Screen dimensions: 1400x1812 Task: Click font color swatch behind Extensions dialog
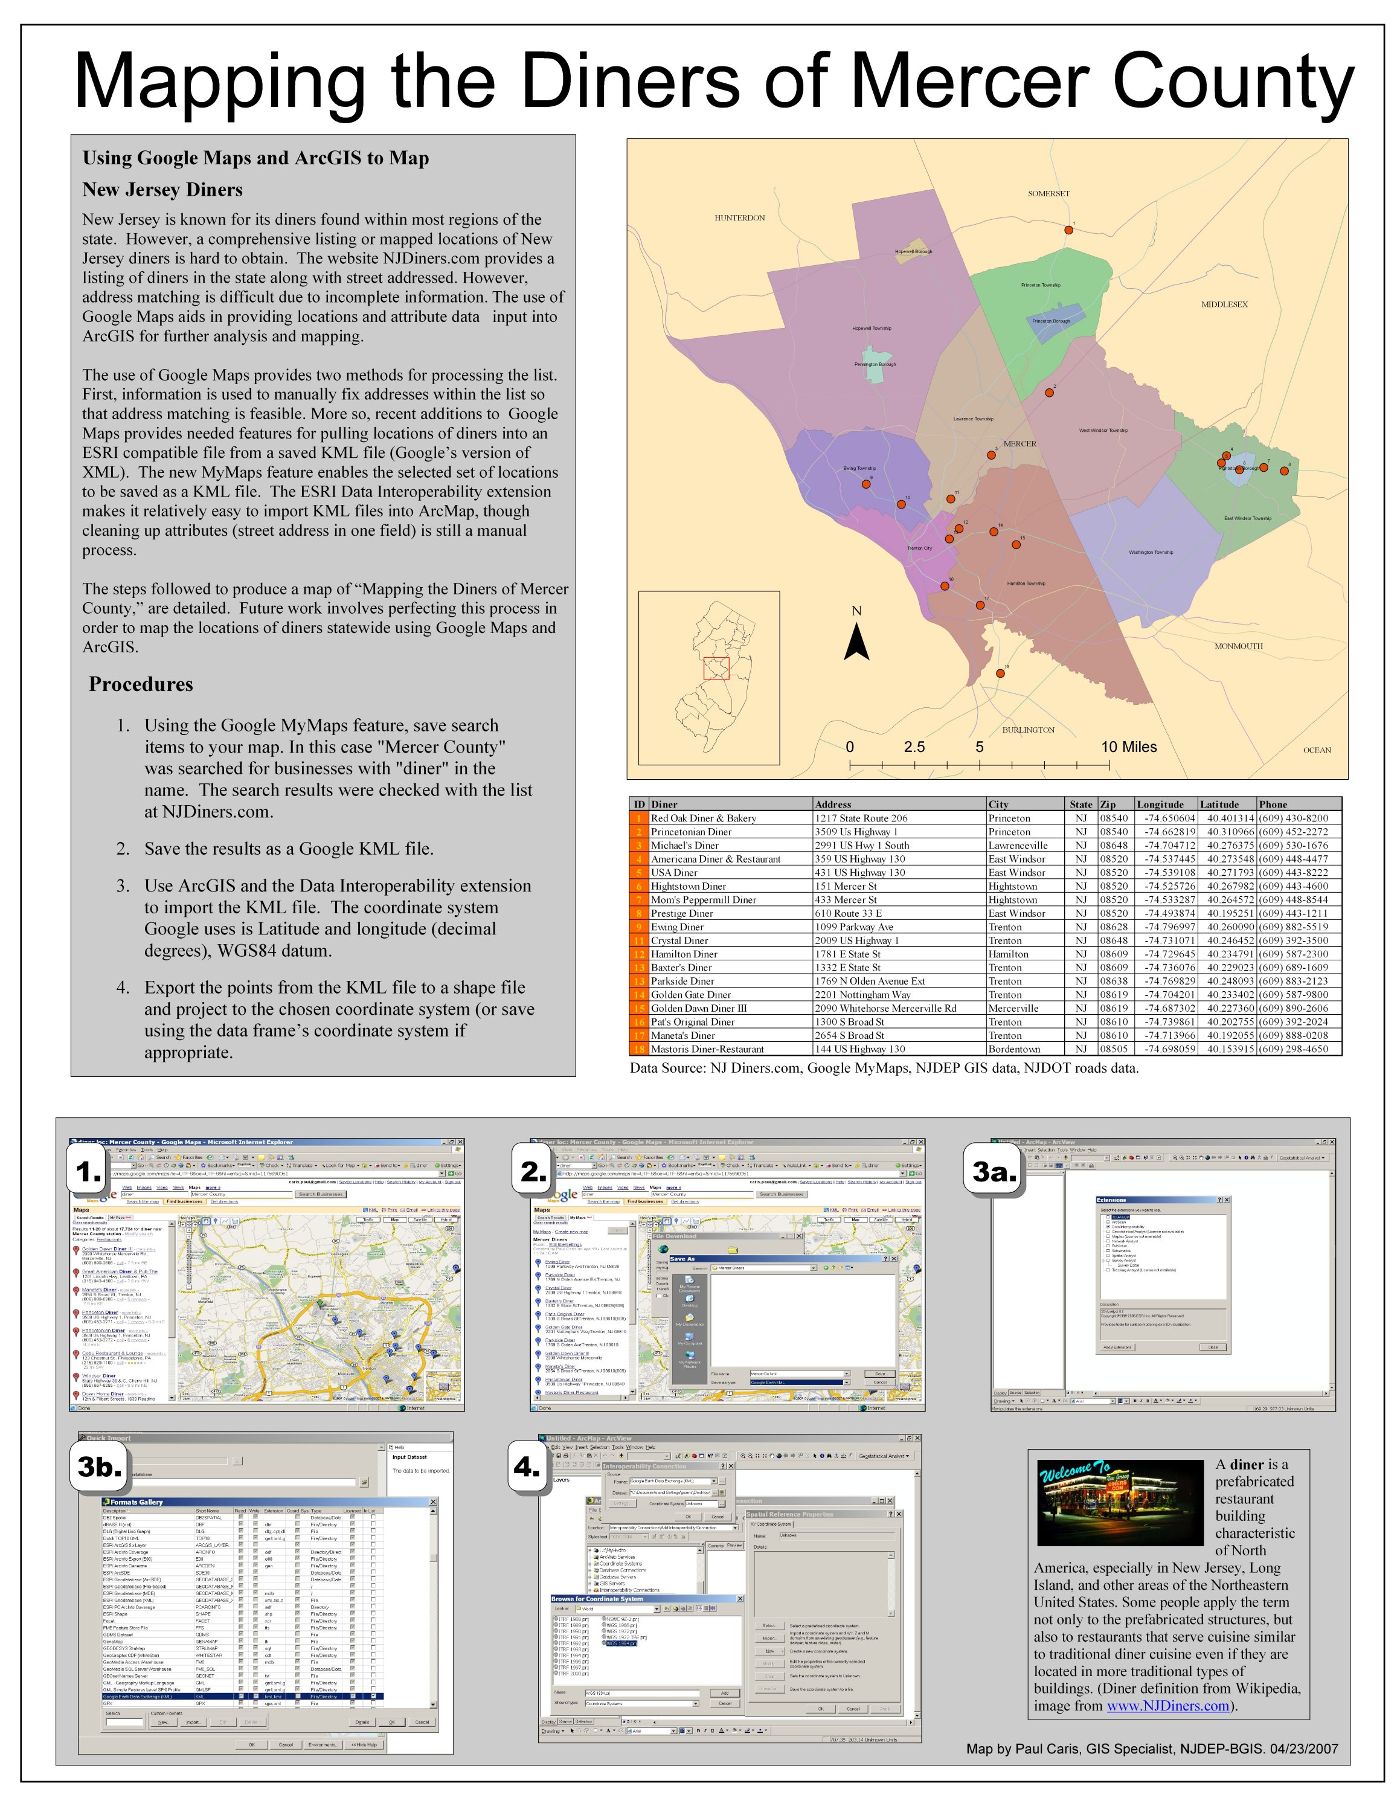coord(1156,1401)
